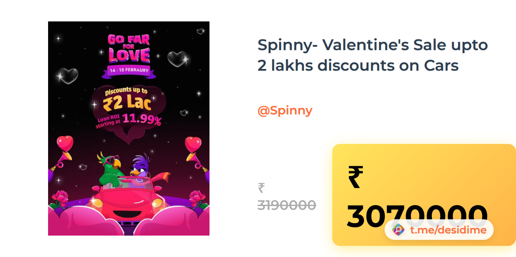This screenshot has width=516, height=257.
Task: Click the 14 - 15 February ribbon banner
Action: pos(129,70)
